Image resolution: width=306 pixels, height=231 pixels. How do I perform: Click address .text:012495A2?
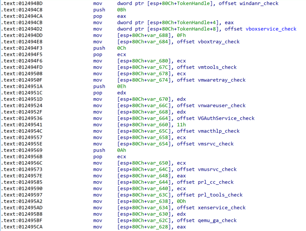click(x=22, y=201)
